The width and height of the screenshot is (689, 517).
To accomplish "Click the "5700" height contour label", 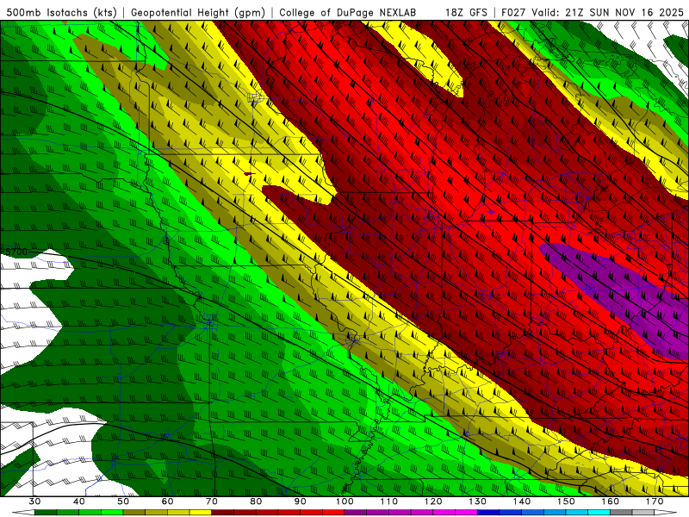I will click(x=16, y=252).
